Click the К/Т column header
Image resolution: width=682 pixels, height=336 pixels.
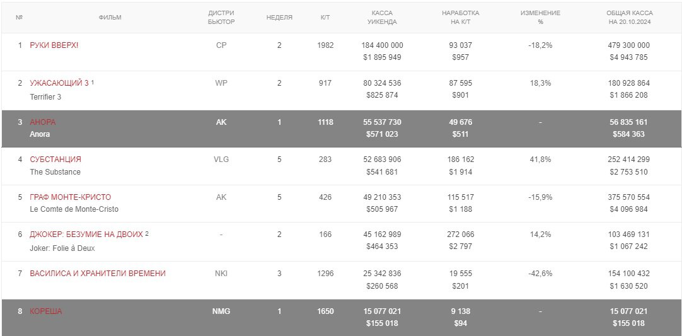325,18
